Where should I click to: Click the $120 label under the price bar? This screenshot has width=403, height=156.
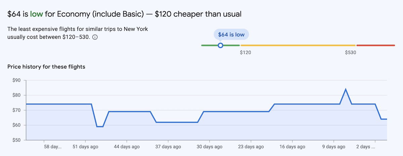point(245,53)
